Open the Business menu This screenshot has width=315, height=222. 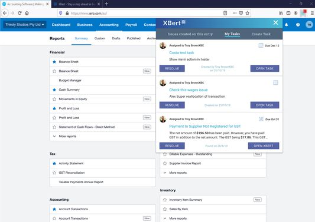(85, 25)
